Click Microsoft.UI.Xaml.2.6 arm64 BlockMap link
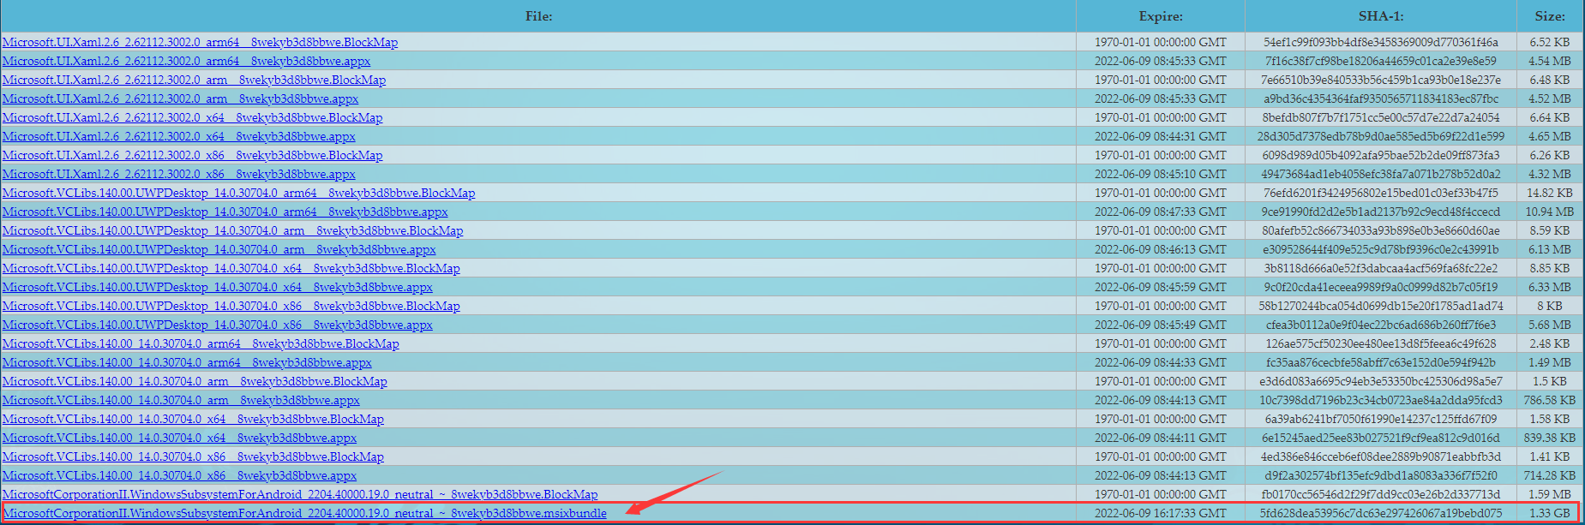Image resolution: width=1585 pixels, height=525 pixels. click(200, 42)
